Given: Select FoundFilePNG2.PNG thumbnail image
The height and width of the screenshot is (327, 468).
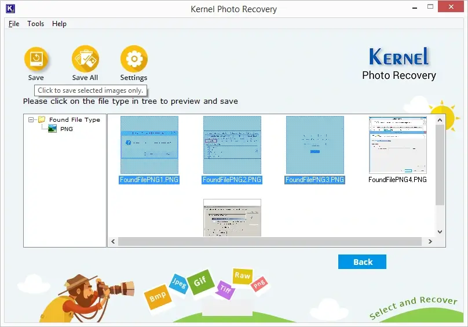Looking at the screenshot, I should [x=232, y=145].
